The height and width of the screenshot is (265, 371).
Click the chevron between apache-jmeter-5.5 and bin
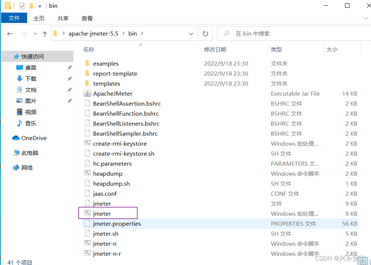[124, 33]
